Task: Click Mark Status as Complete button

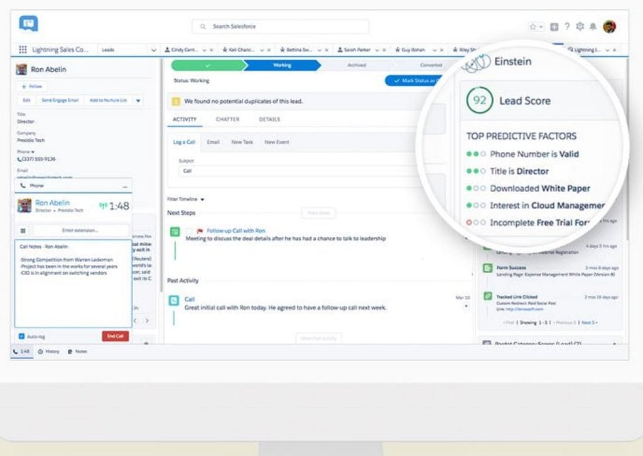Action: pos(414,81)
